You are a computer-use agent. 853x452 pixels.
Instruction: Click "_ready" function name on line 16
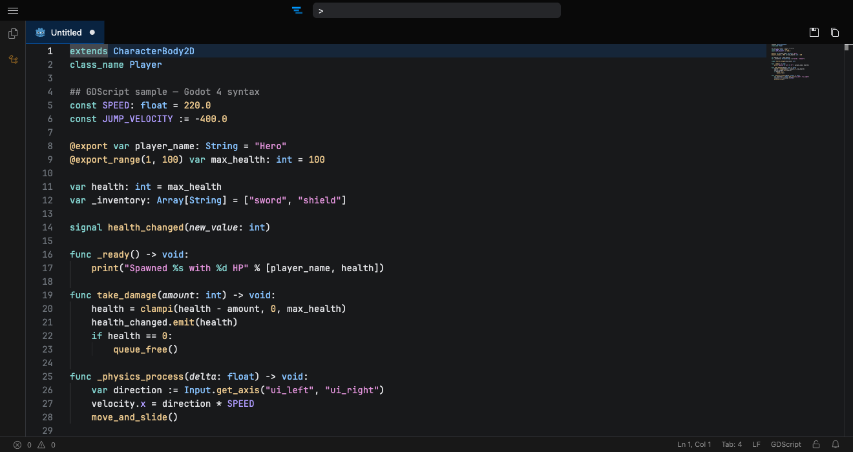click(x=113, y=254)
